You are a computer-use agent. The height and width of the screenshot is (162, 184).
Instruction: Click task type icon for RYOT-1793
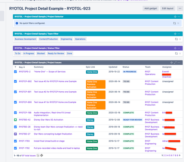15,141
